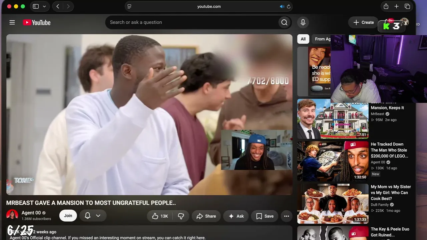Reload the YouTube page
Image resolution: width=427 pixels, height=240 pixels.
[289, 6]
